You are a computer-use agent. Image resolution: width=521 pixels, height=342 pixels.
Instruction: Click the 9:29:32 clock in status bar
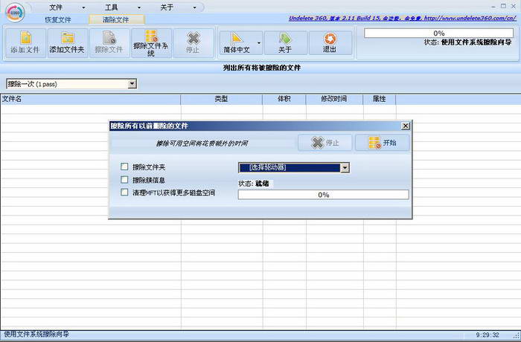coord(488,335)
